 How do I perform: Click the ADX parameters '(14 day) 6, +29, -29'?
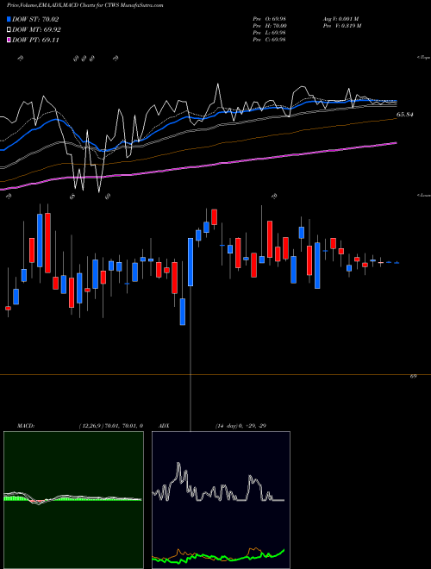(240, 426)
